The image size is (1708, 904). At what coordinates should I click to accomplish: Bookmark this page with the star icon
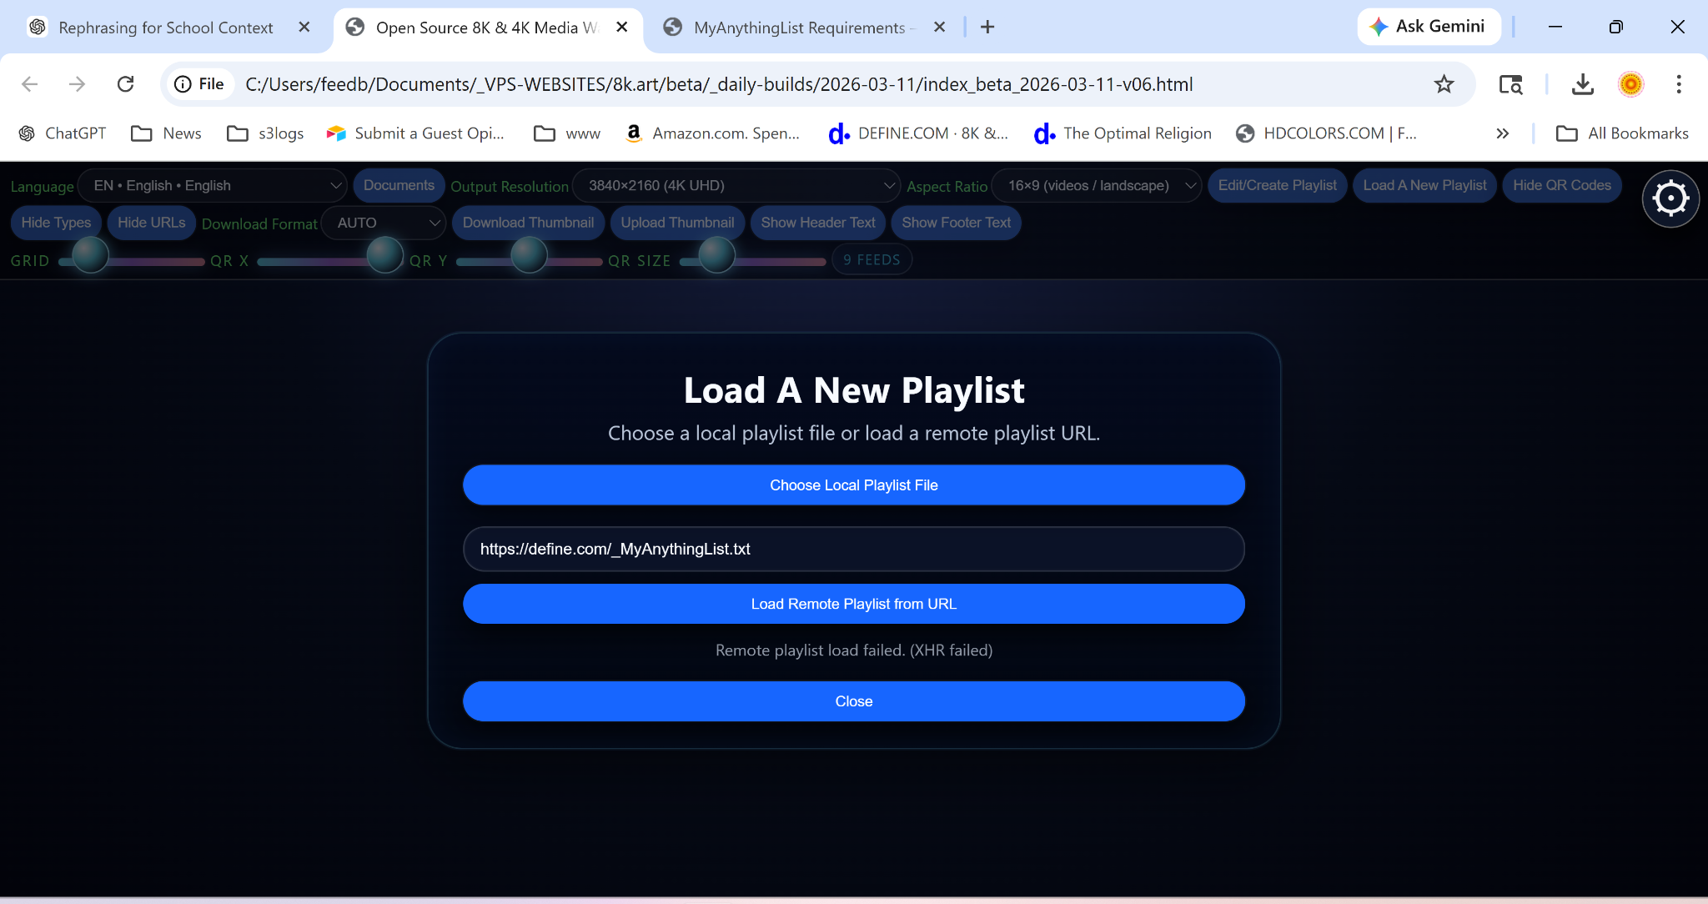(1444, 84)
